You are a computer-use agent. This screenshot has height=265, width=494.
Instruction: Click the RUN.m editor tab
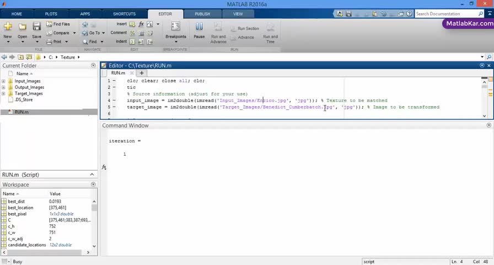(x=119, y=73)
